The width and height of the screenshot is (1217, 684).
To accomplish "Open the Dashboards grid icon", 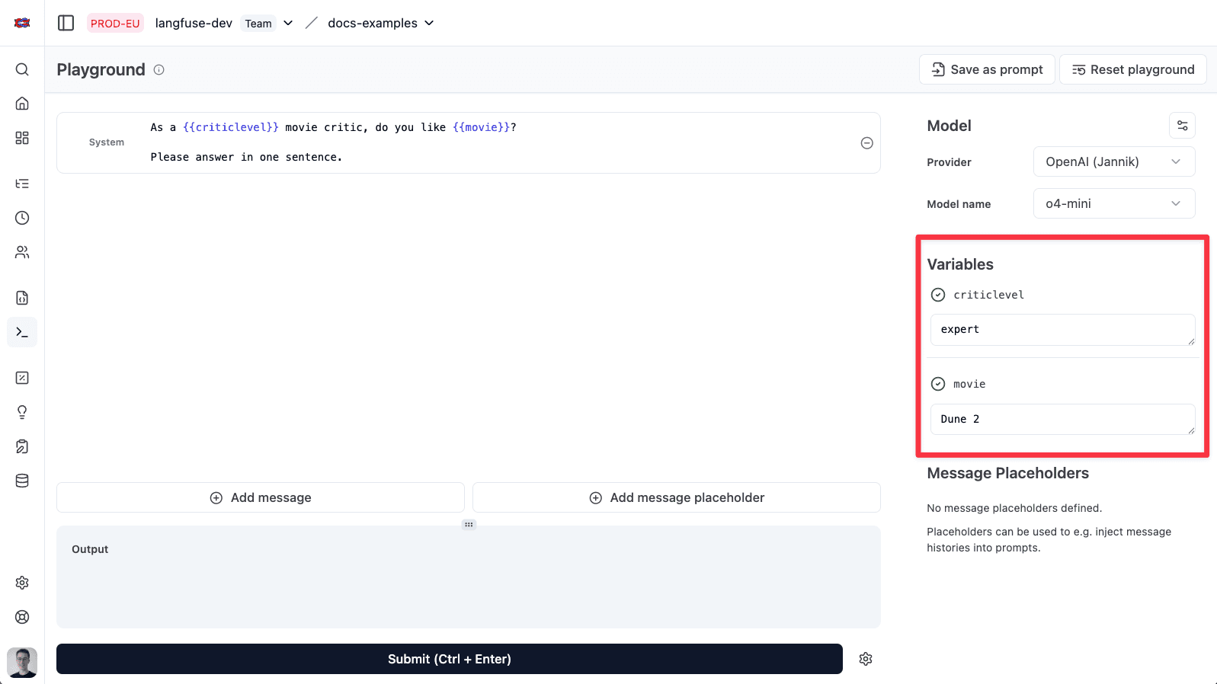I will click(22, 138).
